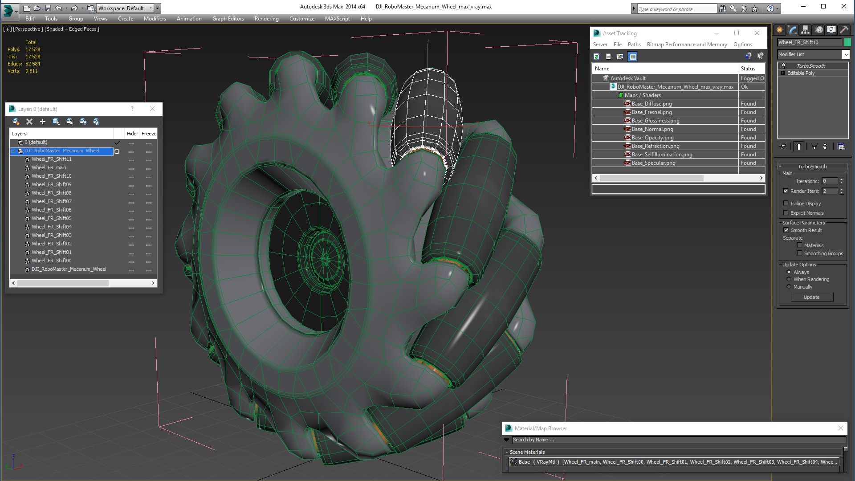Click object color swatch beside Wheel_FR_Shift10
This screenshot has width=855, height=481.
click(x=847, y=42)
